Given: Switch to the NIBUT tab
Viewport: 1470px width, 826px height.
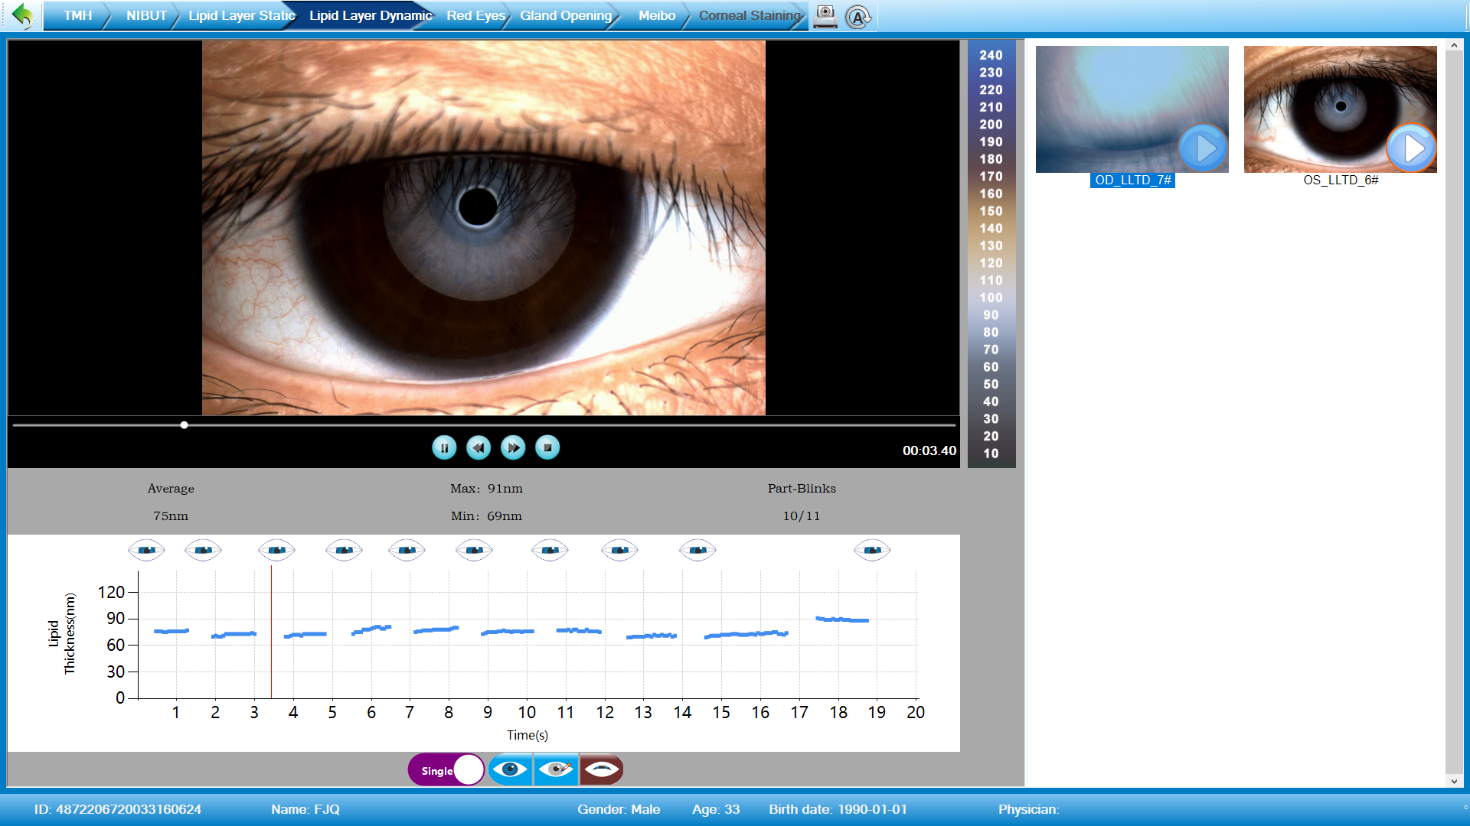Looking at the screenshot, I should click(x=147, y=15).
